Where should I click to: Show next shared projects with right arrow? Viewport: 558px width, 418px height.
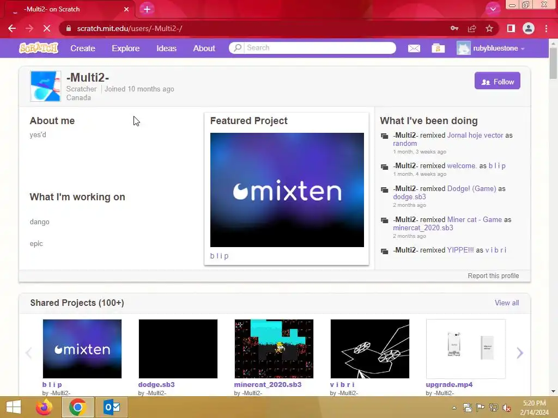pyautogui.click(x=519, y=353)
